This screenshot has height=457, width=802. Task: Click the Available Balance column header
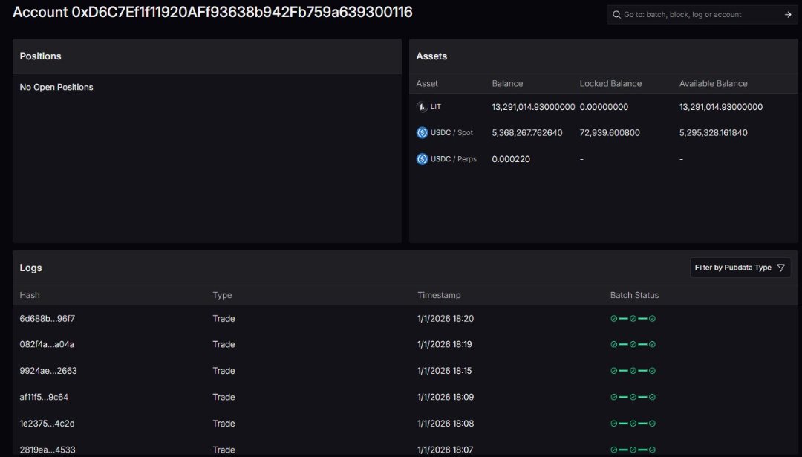(713, 83)
